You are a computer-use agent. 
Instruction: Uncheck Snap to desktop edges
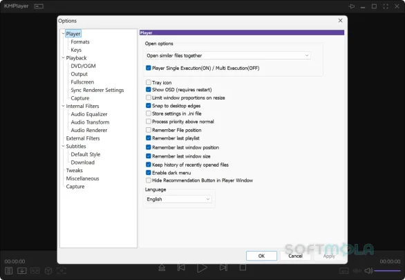tap(149, 106)
